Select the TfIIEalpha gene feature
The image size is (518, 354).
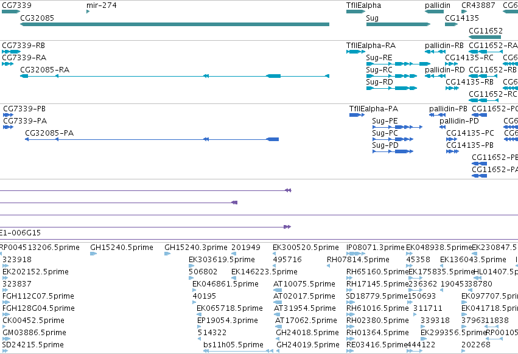coord(356,12)
